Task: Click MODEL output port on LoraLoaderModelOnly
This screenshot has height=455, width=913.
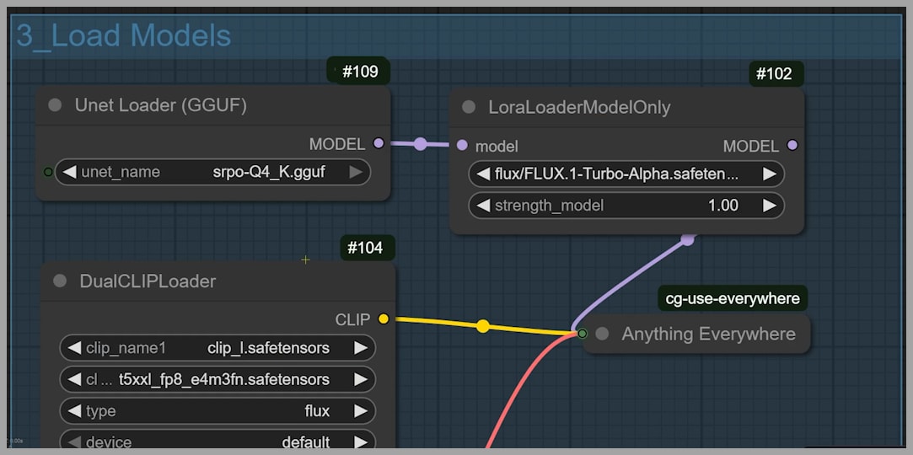Action: click(792, 146)
